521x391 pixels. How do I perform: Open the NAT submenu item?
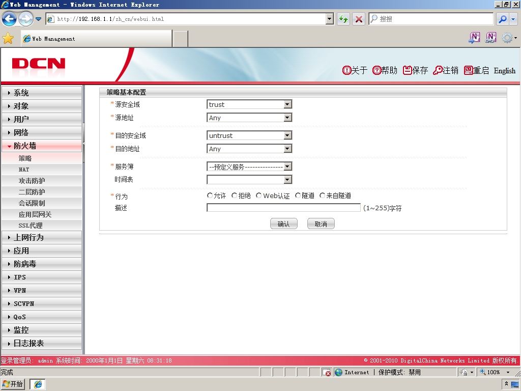42,170
